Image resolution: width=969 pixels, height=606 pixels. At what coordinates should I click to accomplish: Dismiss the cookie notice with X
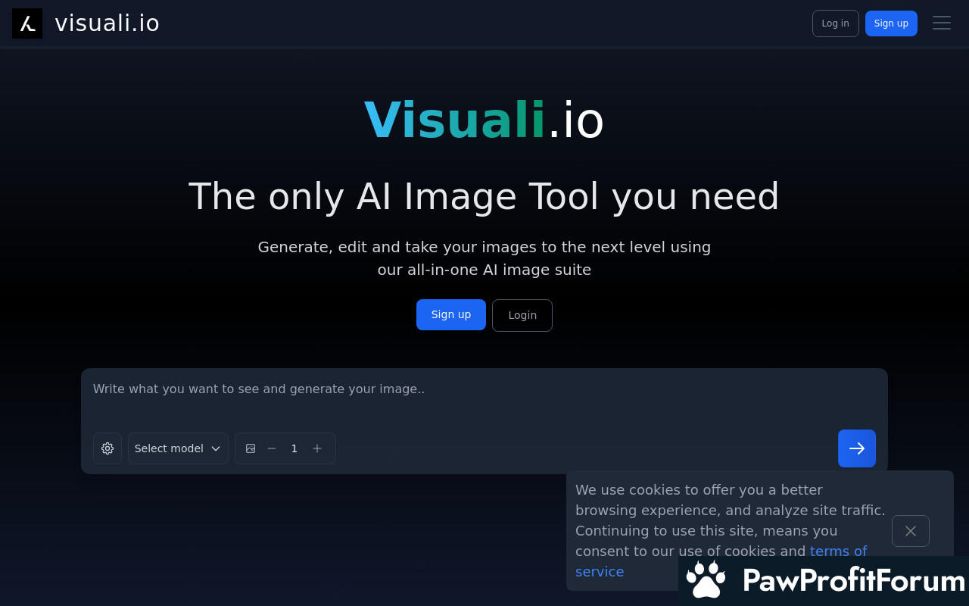coord(911,531)
